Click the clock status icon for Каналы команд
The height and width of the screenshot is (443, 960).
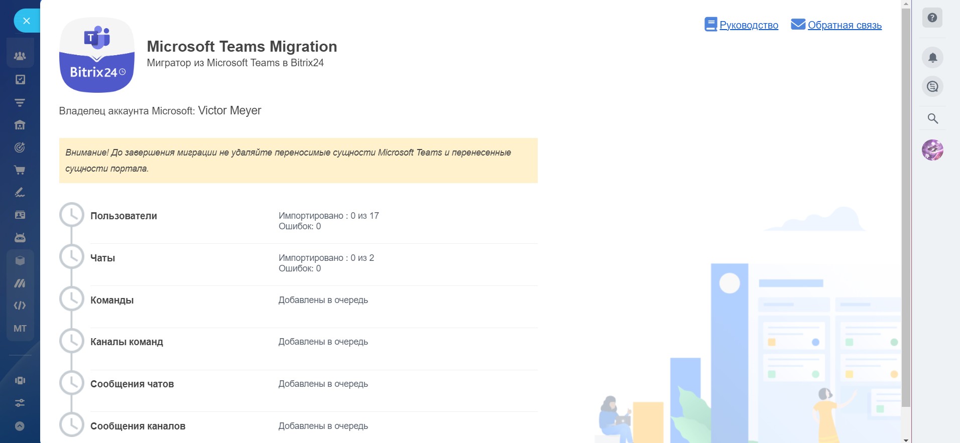(x=72, y=341)
